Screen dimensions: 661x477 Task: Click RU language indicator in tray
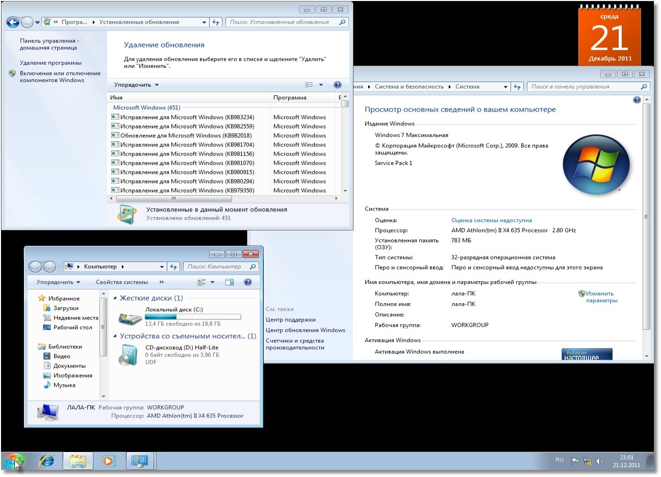[560, 460]
